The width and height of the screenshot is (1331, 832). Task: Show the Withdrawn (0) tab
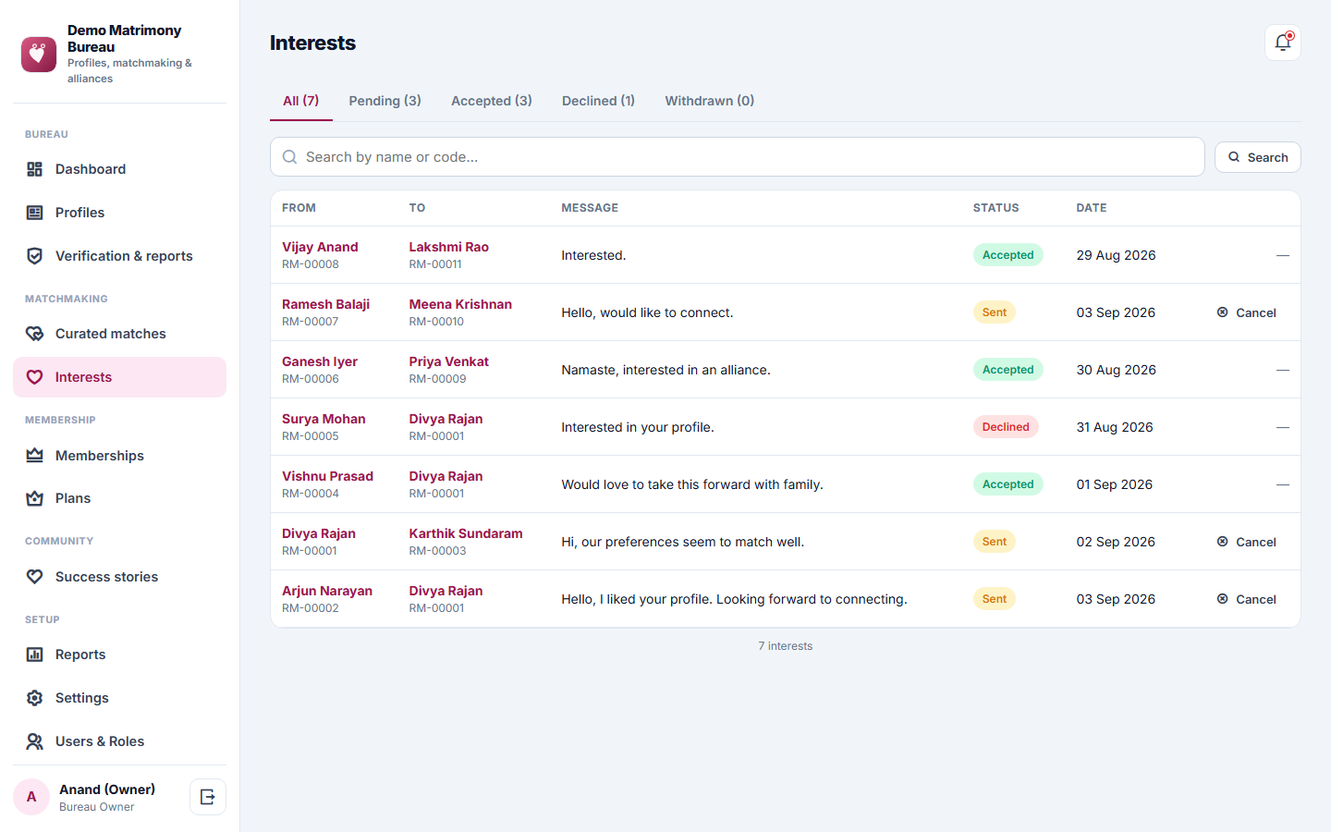(x=710, y=101)
